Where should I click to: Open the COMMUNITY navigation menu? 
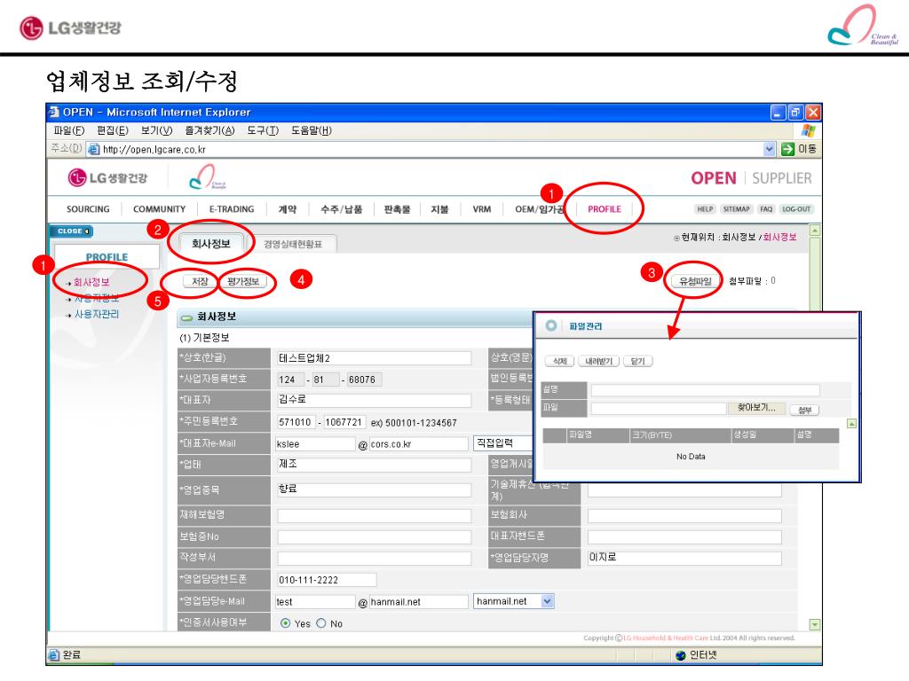(x=160, y=209)
